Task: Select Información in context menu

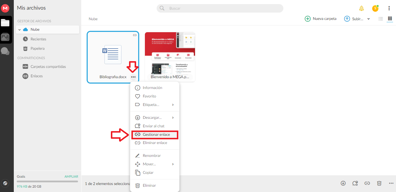Action: pyautogui.click(x=155, y=88)
